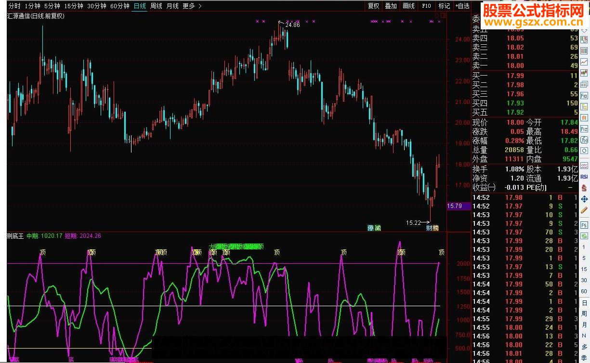Image resolution: width=590 pixels, height=363 pixels.
Task: Switch to 月线 monthly chart tab
Action: [x=172, y=6]
